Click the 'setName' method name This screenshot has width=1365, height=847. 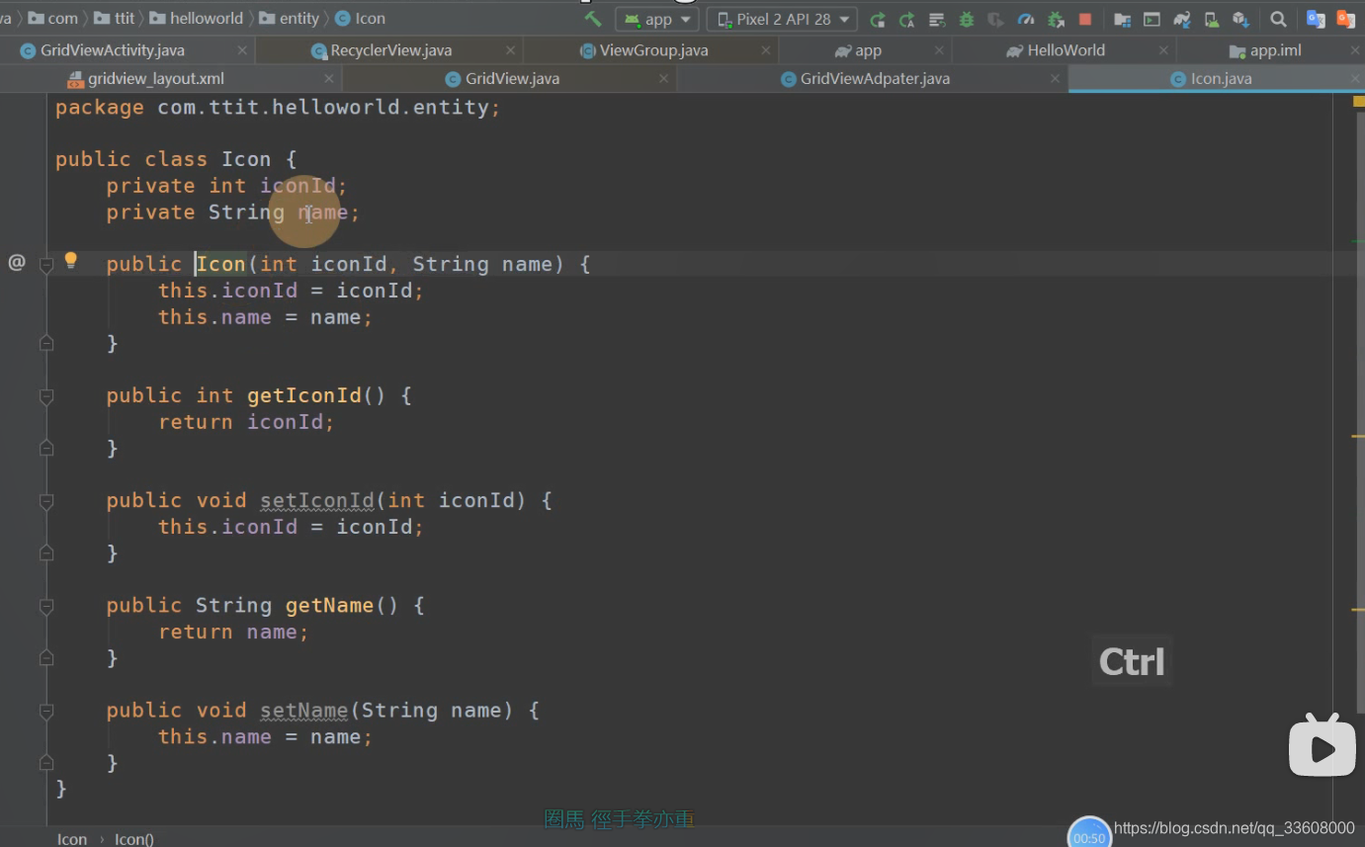(304, 710)
